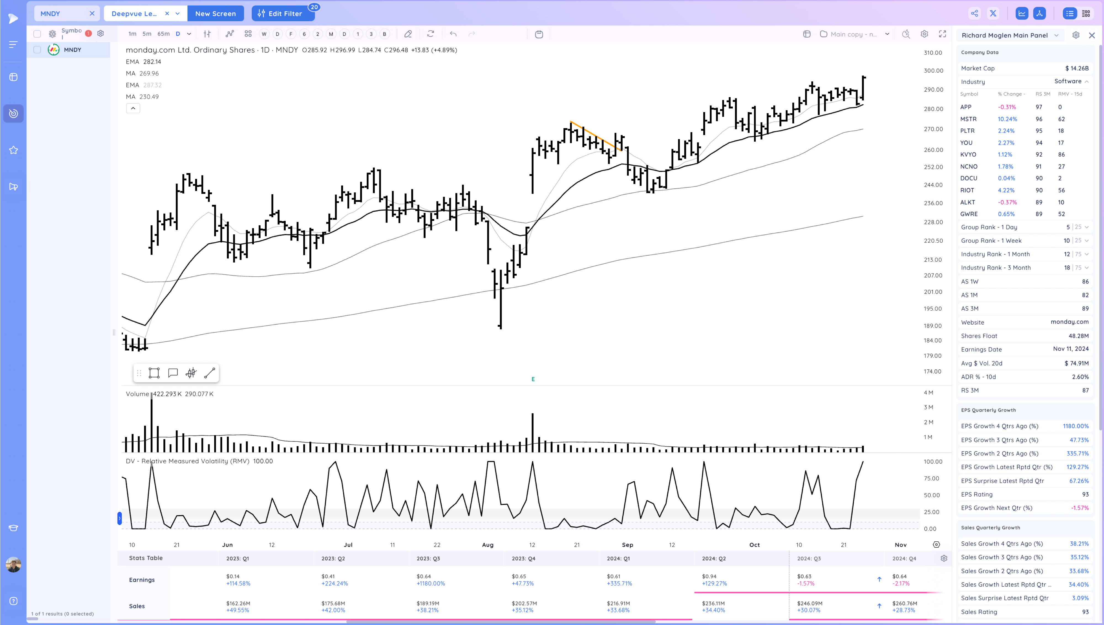Open the calendar date picker icon
1104x625 pixels.
tap(539, 34)
